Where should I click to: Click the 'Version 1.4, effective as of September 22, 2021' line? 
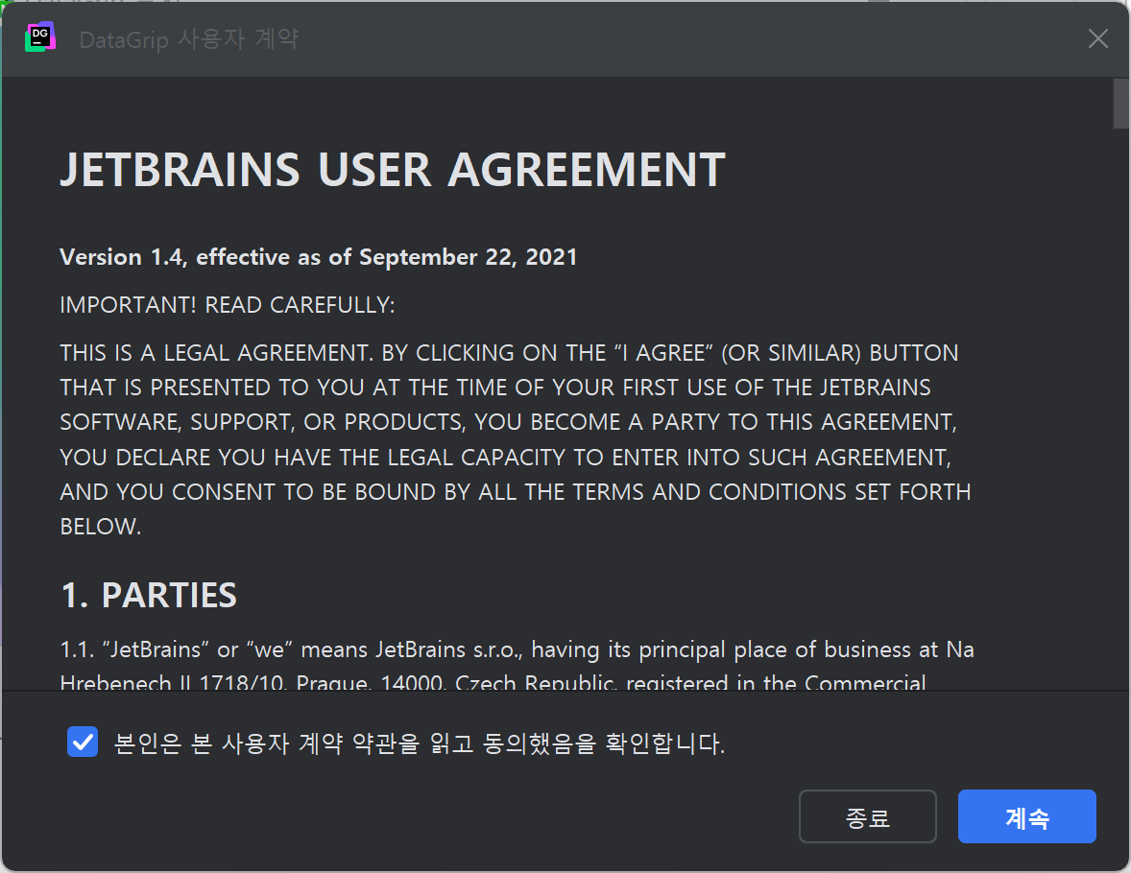(318, 257)
